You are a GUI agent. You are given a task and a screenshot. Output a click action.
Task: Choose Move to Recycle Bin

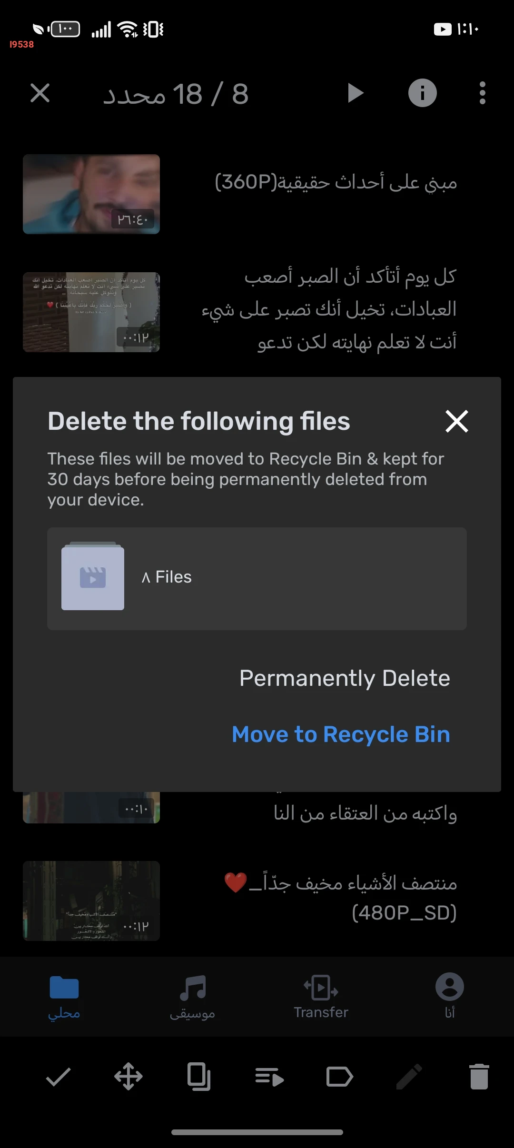(x=341, y=734)
